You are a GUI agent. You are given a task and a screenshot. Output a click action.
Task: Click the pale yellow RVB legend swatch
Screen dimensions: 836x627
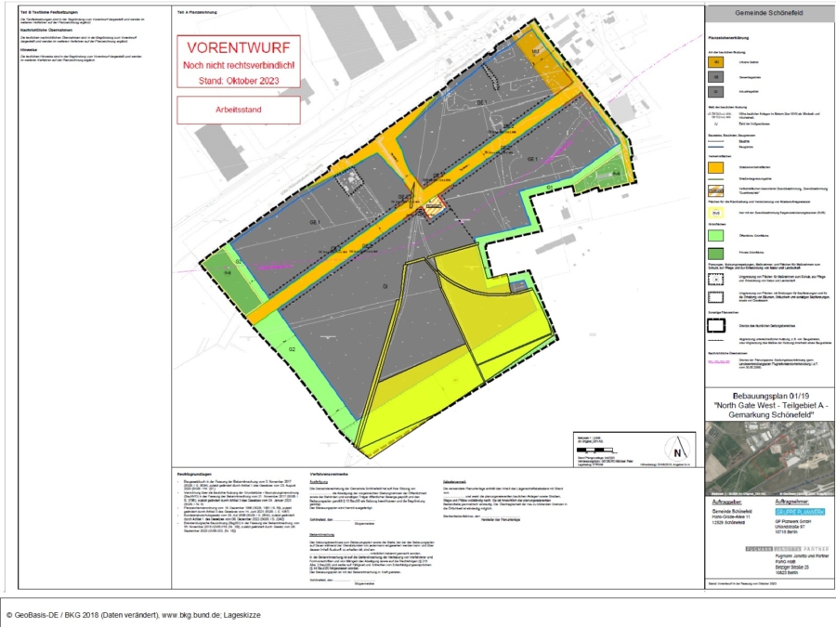click(x=715, y=213)
